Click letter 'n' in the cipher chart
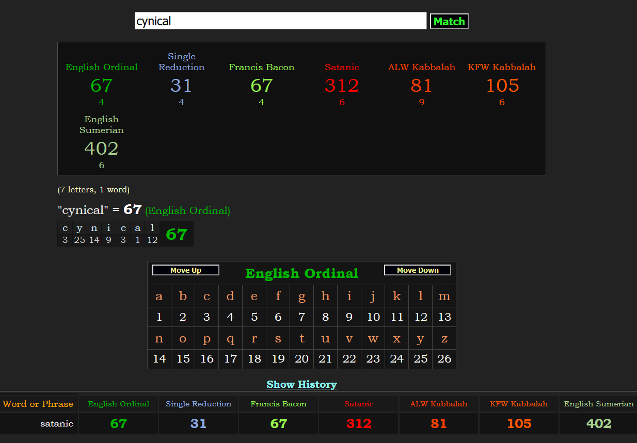 [x=159, y=339]
